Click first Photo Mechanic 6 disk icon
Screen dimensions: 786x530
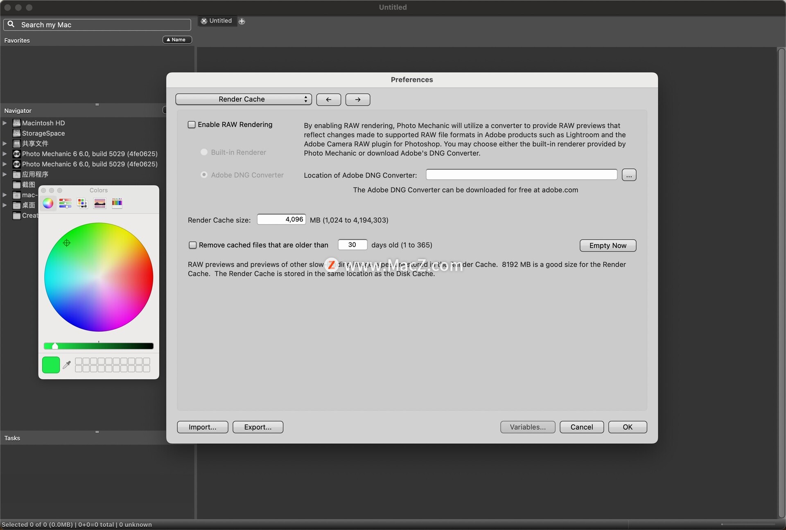tap(17, 154)
